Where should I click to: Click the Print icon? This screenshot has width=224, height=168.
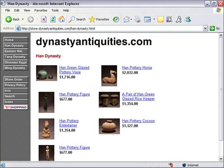[x=137, y=19]
